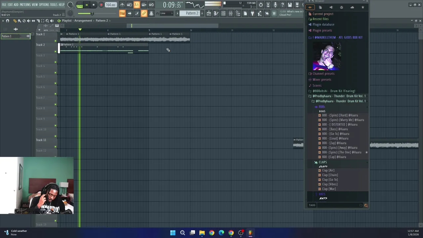Image resolution: width=423 pixels, height=238 pixels.
Task: Toggle the loop recording icon
Action: [151, 5]
